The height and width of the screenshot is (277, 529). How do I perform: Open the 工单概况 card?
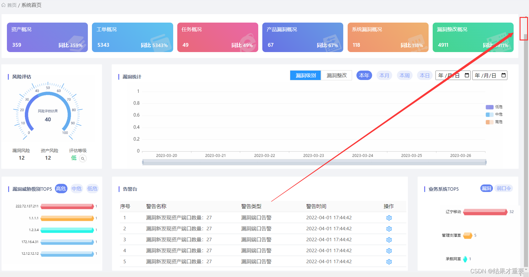[132, 37]
